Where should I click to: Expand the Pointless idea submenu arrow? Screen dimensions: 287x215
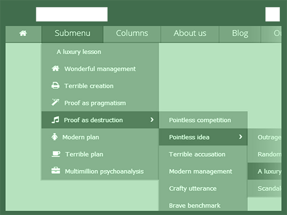tap(240, 137)
